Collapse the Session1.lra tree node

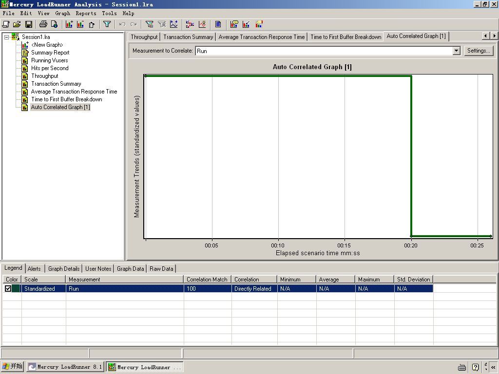[x=7, y=37]
